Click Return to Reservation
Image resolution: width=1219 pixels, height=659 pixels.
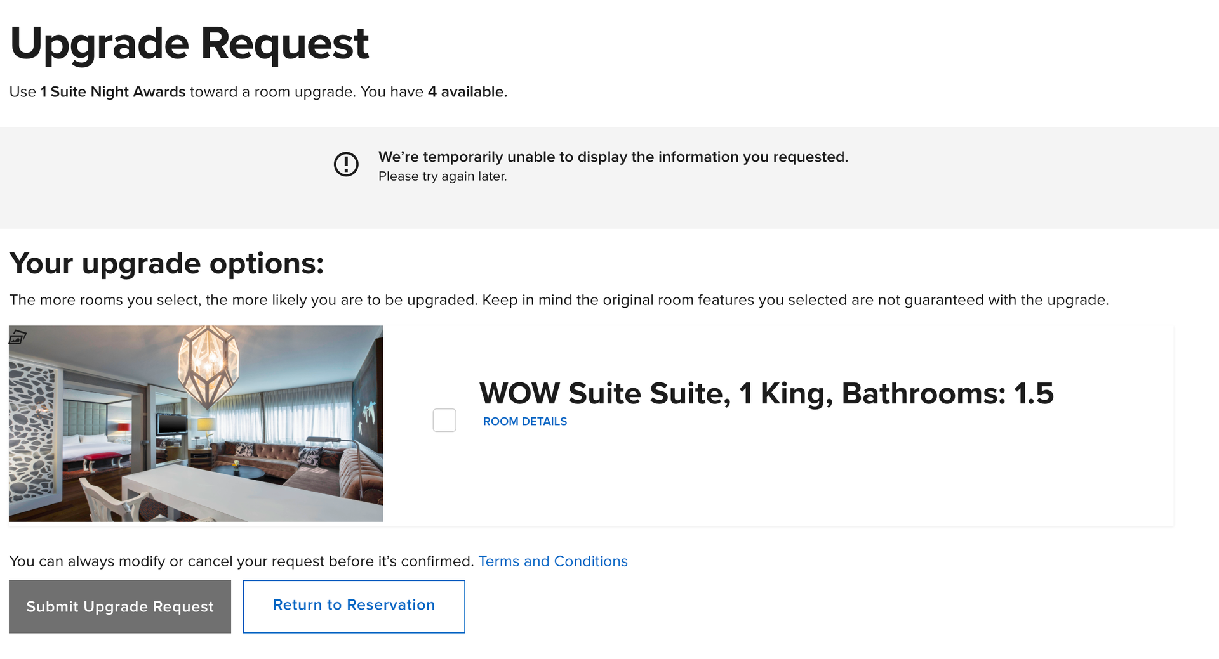coord(354,605)
